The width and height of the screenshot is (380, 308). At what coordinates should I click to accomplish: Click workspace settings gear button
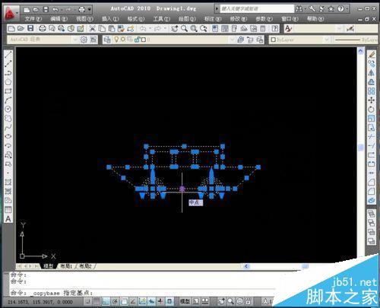click(84, 40)
